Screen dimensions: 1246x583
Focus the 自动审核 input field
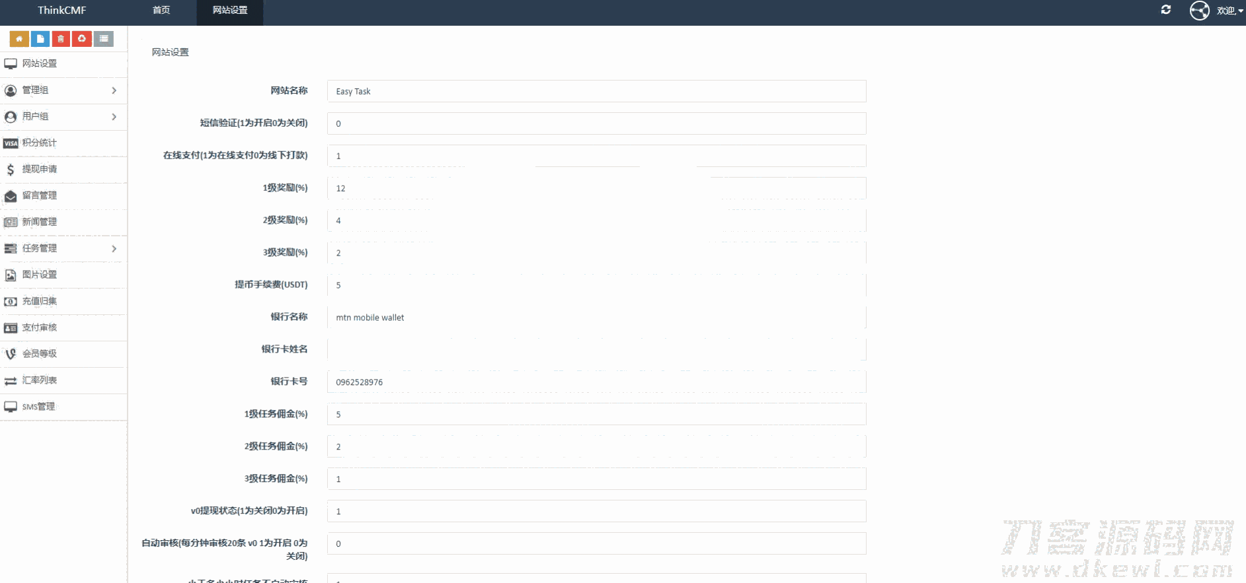click(597, 544)
